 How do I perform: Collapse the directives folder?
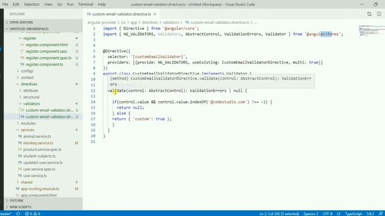click(x=29, y=84)
